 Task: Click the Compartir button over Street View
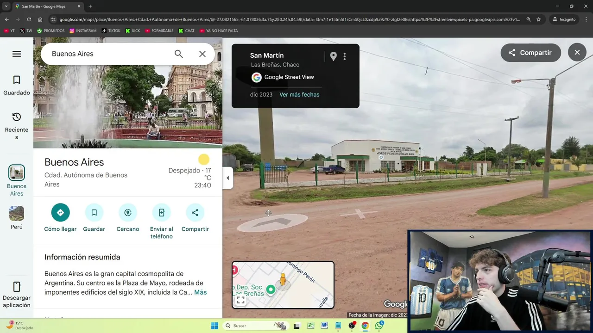pyautogui.click(x=530, y=53)
